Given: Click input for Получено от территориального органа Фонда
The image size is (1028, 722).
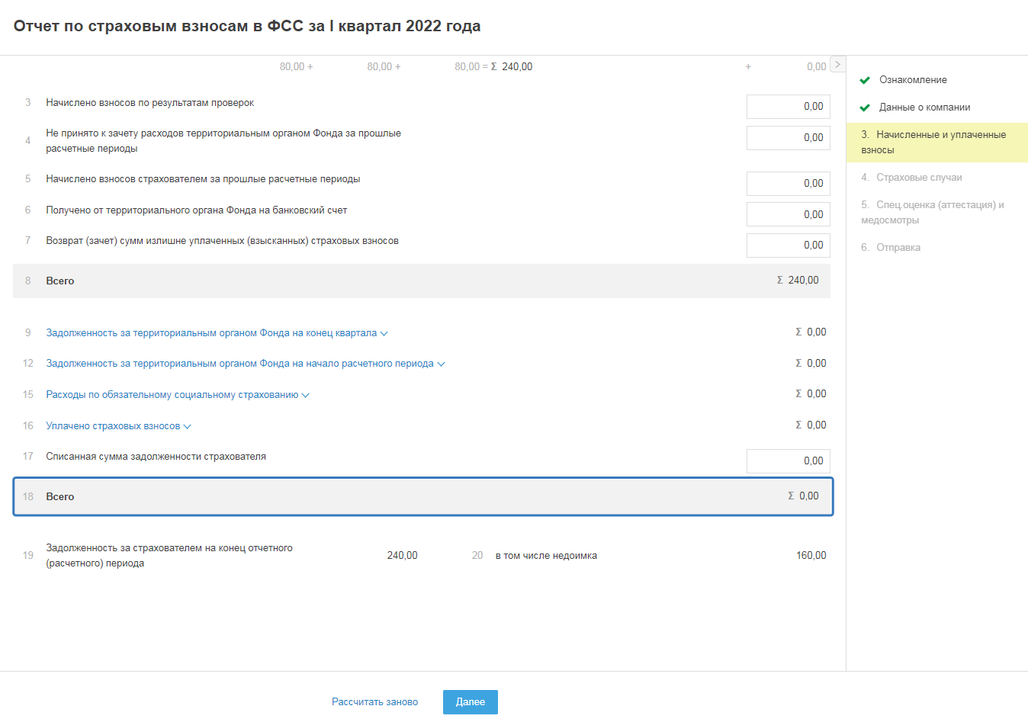Looking at the screenshot, I should point(788,215).
